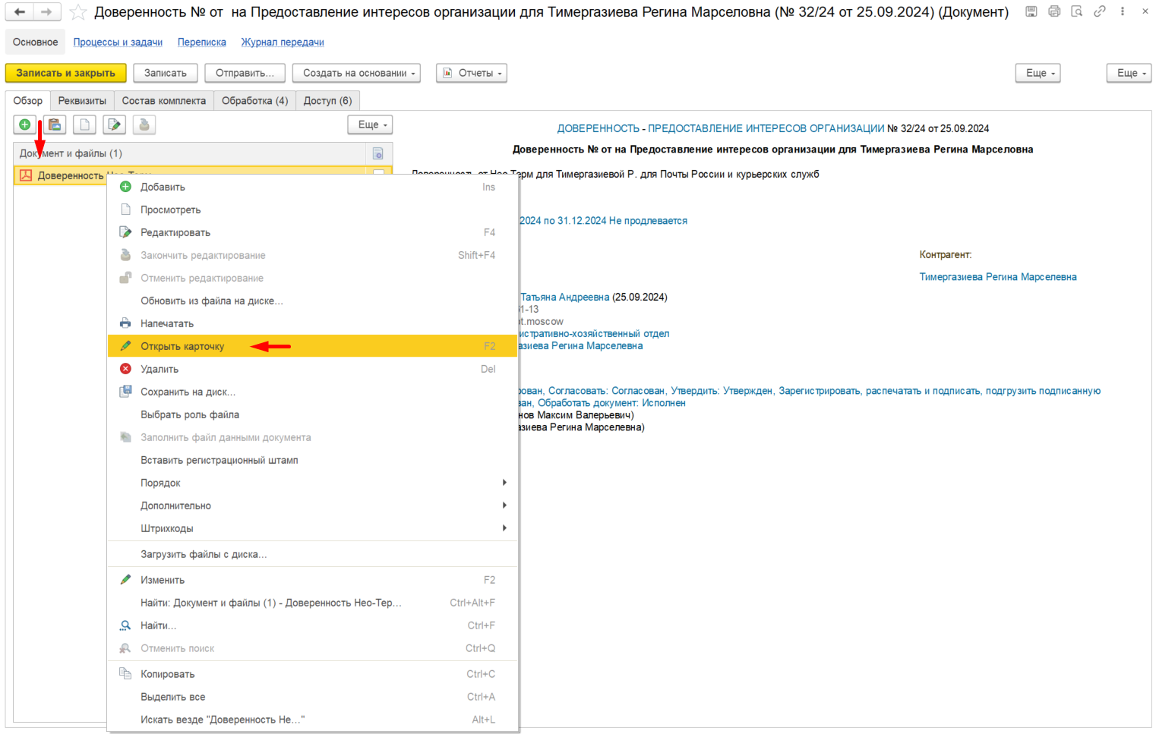The image size is (1156, 734).
Task: Open the three-dot menu in the title bar
Action: click(1123, 11)
